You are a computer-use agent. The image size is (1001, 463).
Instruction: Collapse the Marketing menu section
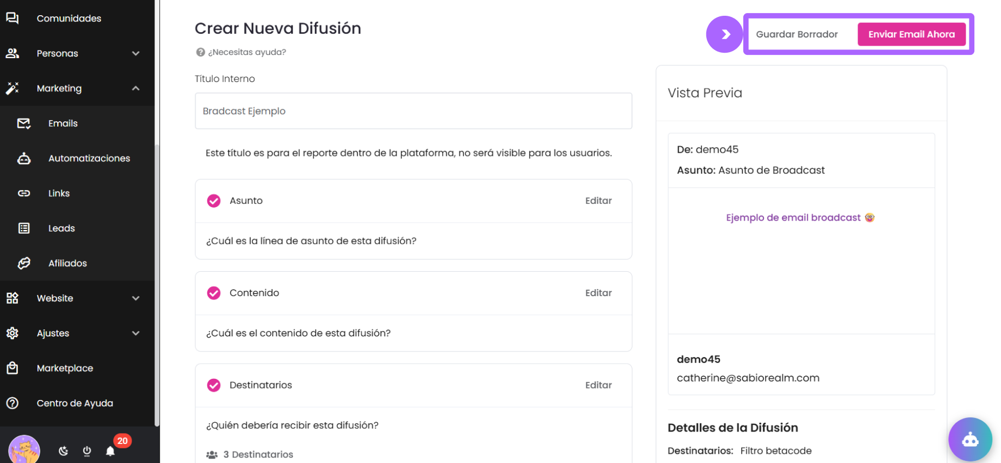click(x=136, y=89)
